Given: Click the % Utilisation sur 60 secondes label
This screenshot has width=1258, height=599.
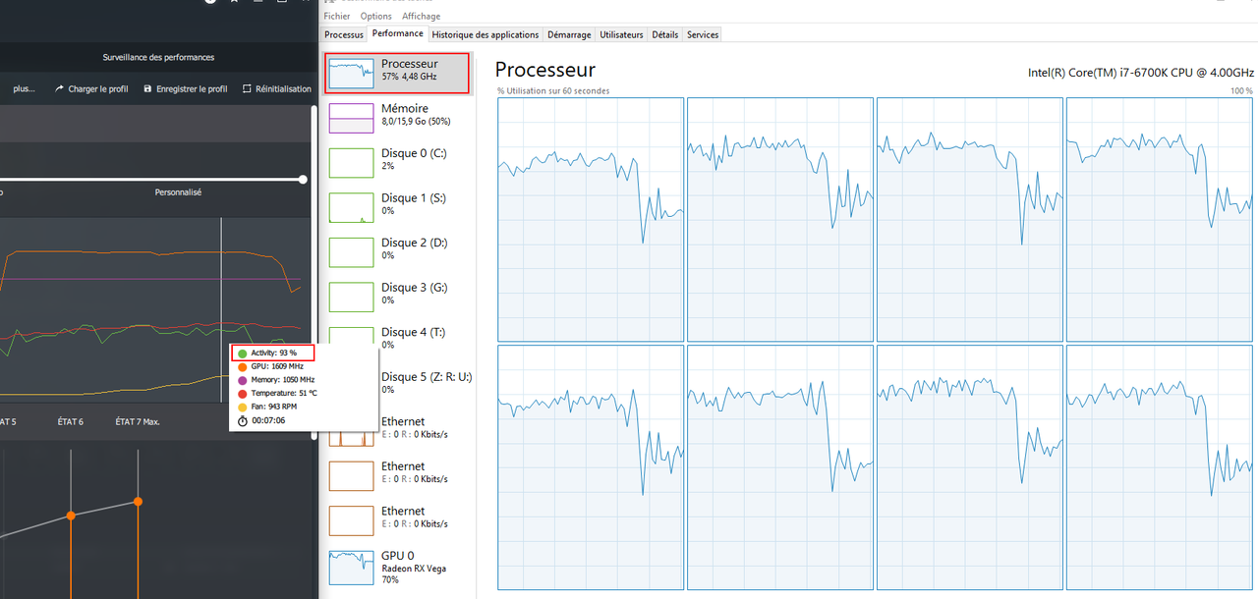Looking at the screenshot, I should point(552,91).
